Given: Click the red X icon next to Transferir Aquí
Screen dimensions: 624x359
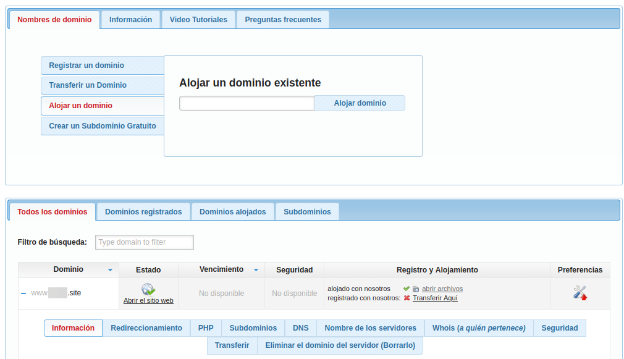Looking at the screenshot, I should tap(407, 298).
